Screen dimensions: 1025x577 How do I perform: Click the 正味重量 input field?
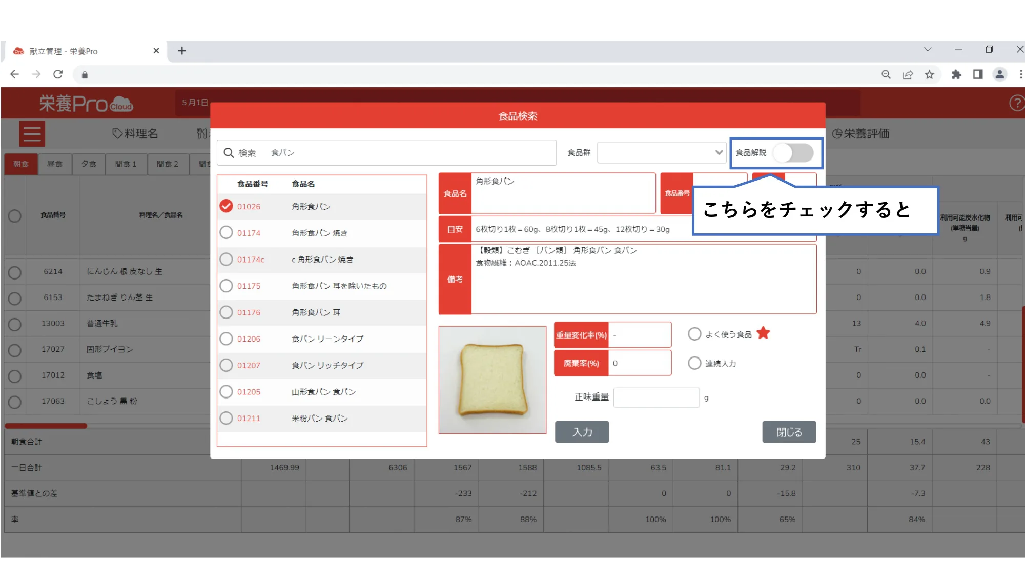coord(657,397)
